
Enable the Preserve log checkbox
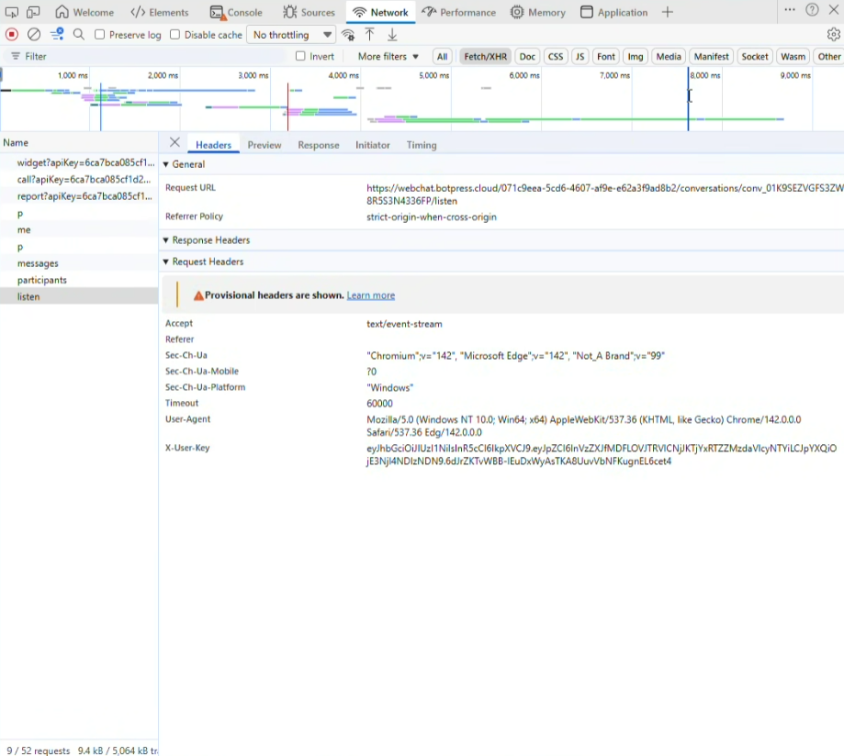tap(100, 35)
